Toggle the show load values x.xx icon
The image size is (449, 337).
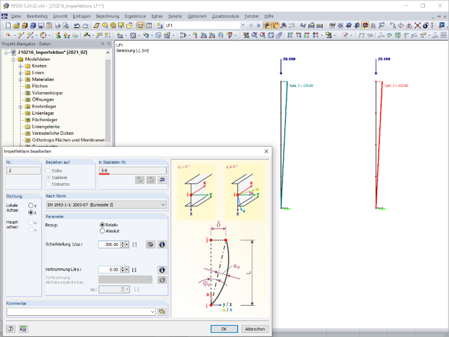[x=275, y=25]
